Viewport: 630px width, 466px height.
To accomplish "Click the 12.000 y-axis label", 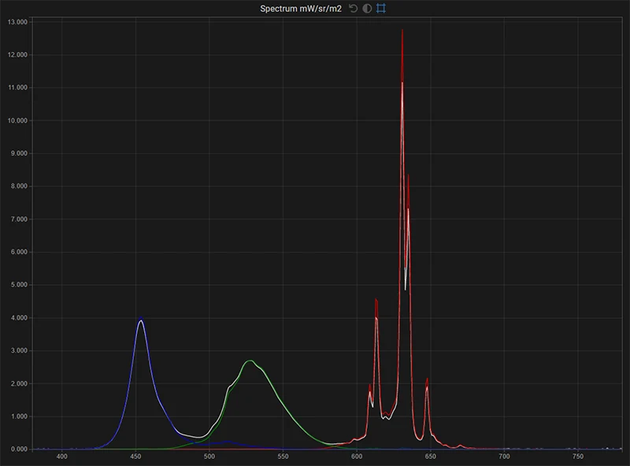I will (x=17, y=55).
